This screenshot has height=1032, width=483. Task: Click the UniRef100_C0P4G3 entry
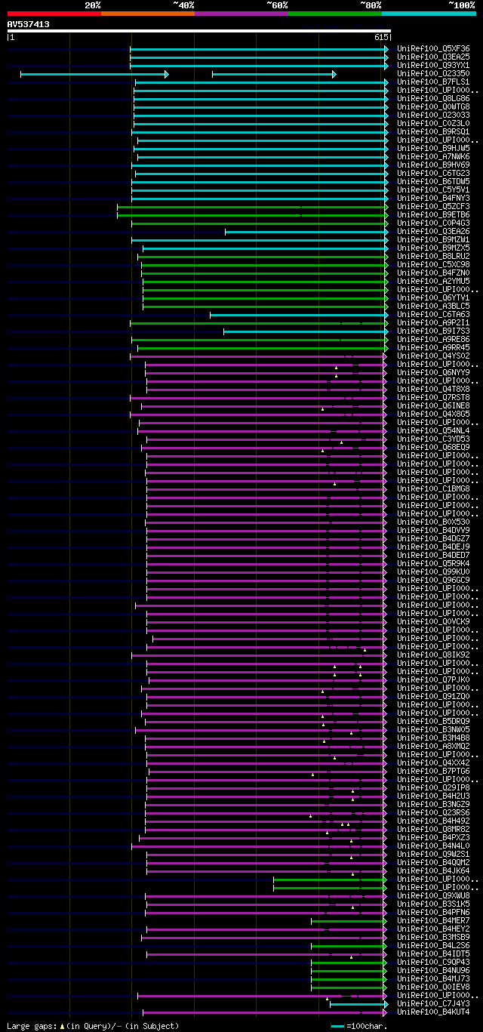tap(433, 223)
